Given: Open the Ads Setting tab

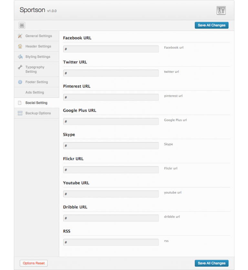Looking at the screenshot, I should (x=35, y=92).
